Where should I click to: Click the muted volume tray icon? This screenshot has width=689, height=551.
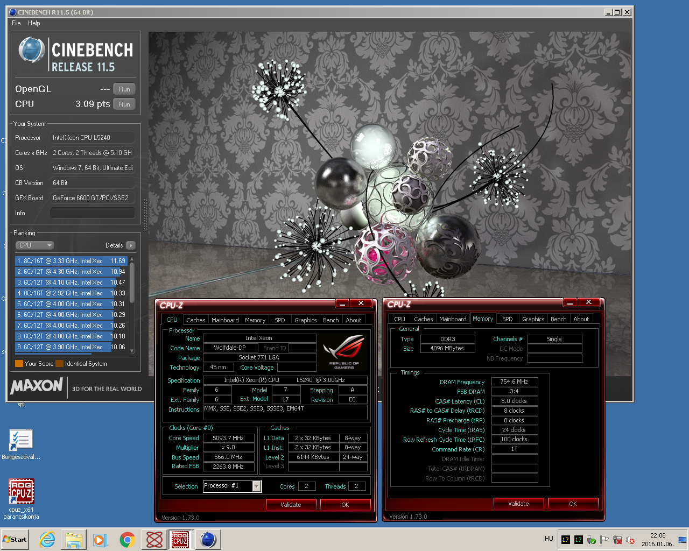click(x=630, y=540)
